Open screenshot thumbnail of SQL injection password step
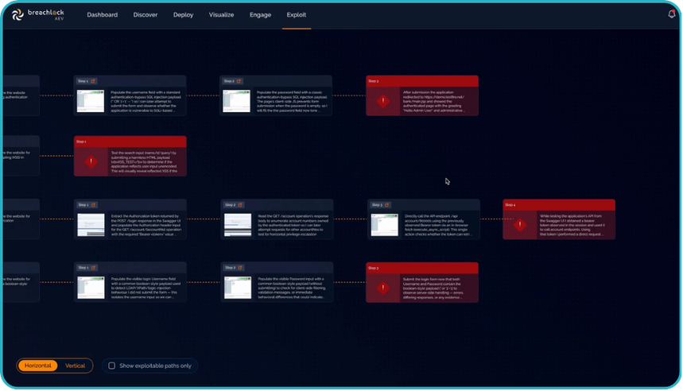Screen dimensions: 683x391 point(236,101)
